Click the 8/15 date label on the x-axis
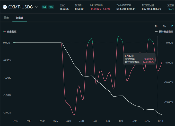Screen dimensions: 175x126 (x=147, y=121)
